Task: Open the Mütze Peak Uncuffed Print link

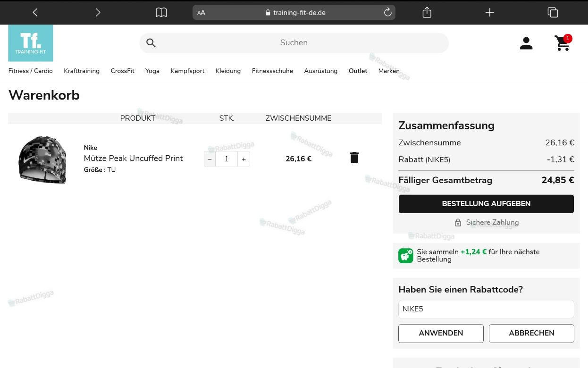Action: click(133, 159)
